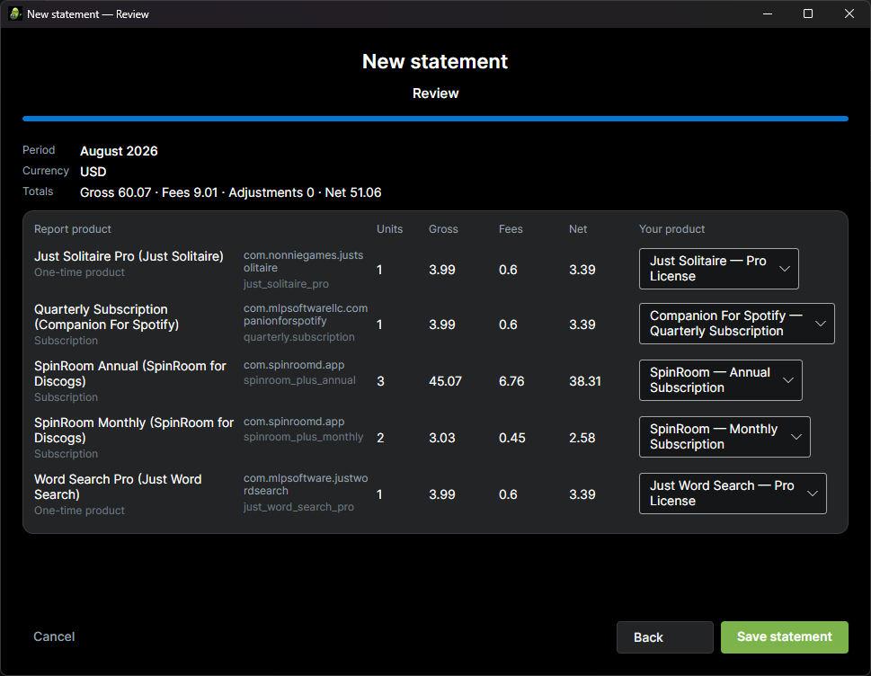Click the blue progress bar
Screen dimensions: 871x676
[x=435, y=119]
